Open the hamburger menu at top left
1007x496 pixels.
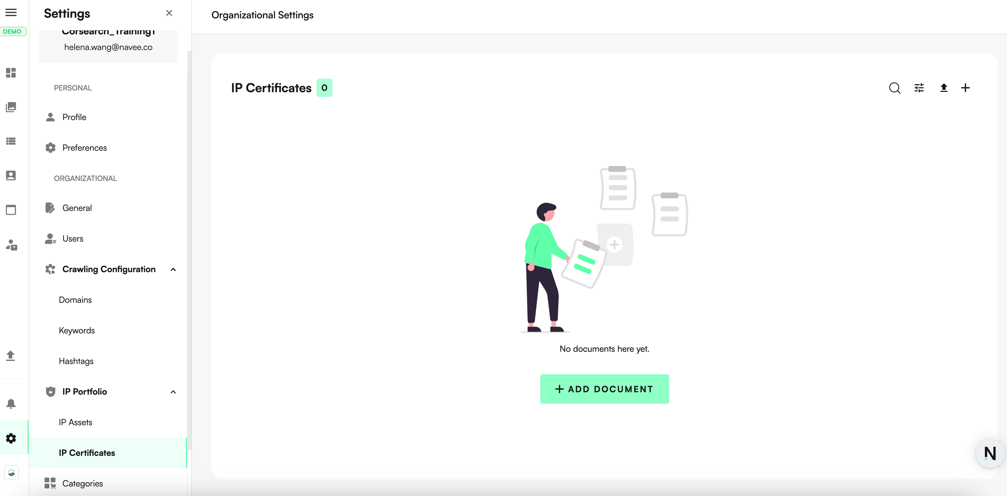pyautogui.click(x=11, y=13)
